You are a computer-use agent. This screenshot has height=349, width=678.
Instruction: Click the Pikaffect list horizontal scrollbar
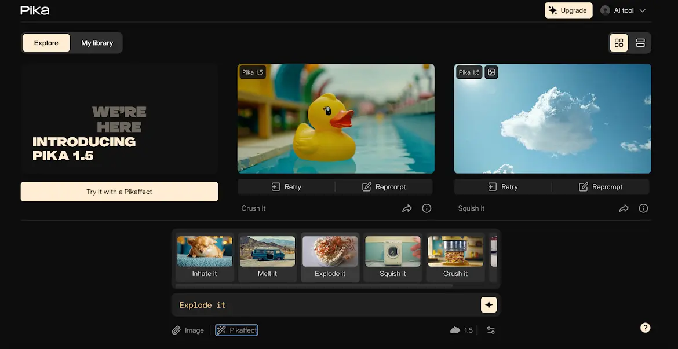pos(314,286)
